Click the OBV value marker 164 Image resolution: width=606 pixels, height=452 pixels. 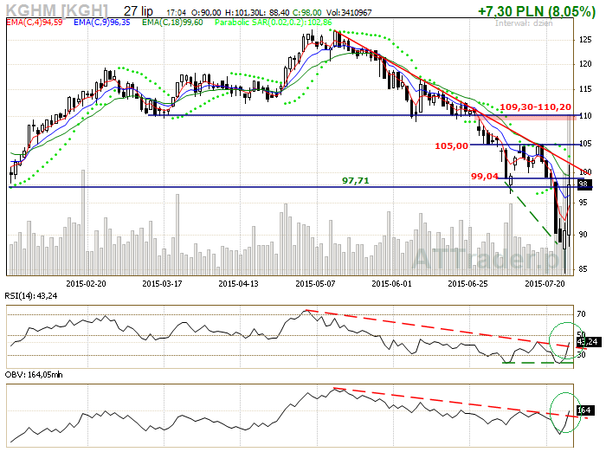click(584, 410)
